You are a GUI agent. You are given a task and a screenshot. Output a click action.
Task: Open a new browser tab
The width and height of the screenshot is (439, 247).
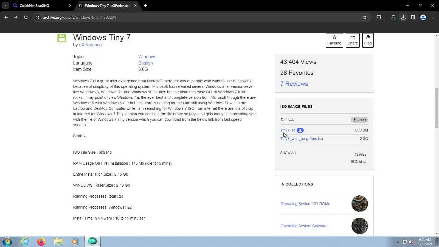pos(145,5)
